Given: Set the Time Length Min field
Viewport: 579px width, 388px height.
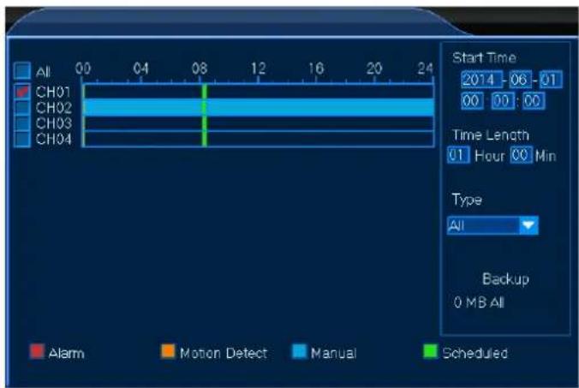Looking at the screenshot, I should (x=522, y=155).
